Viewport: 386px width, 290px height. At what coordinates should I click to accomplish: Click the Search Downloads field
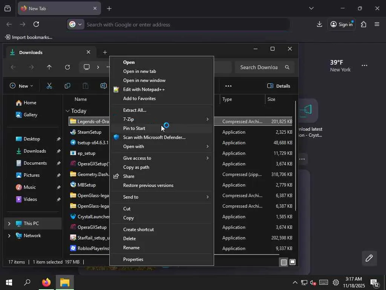point(259,67)
